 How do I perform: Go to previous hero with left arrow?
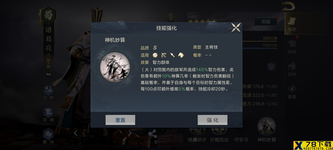pyautogui.click(x=76, y=133)
